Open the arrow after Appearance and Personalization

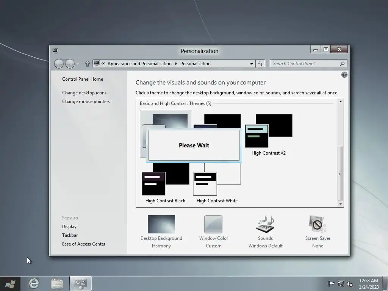tap(176, 64)
